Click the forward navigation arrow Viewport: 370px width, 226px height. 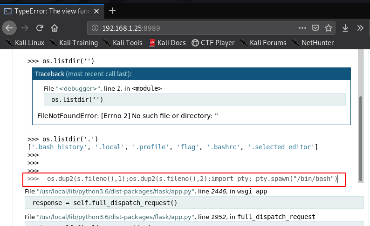[x=25, y=28]
